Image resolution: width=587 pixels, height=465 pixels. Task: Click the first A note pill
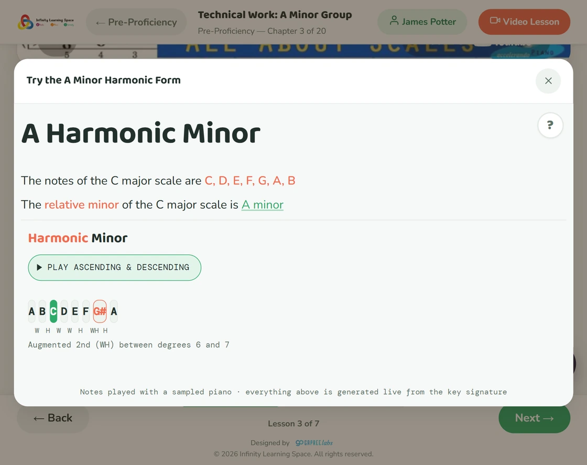click(32, 311)
